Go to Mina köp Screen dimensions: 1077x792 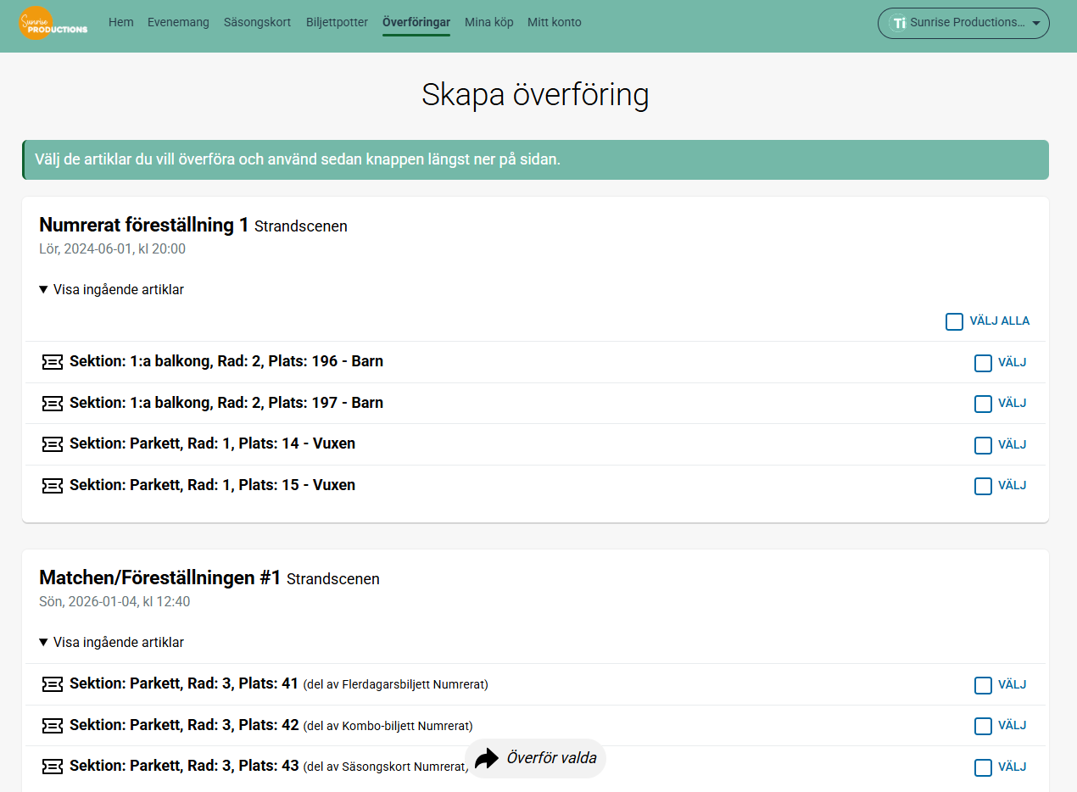(x=489, y=23)
